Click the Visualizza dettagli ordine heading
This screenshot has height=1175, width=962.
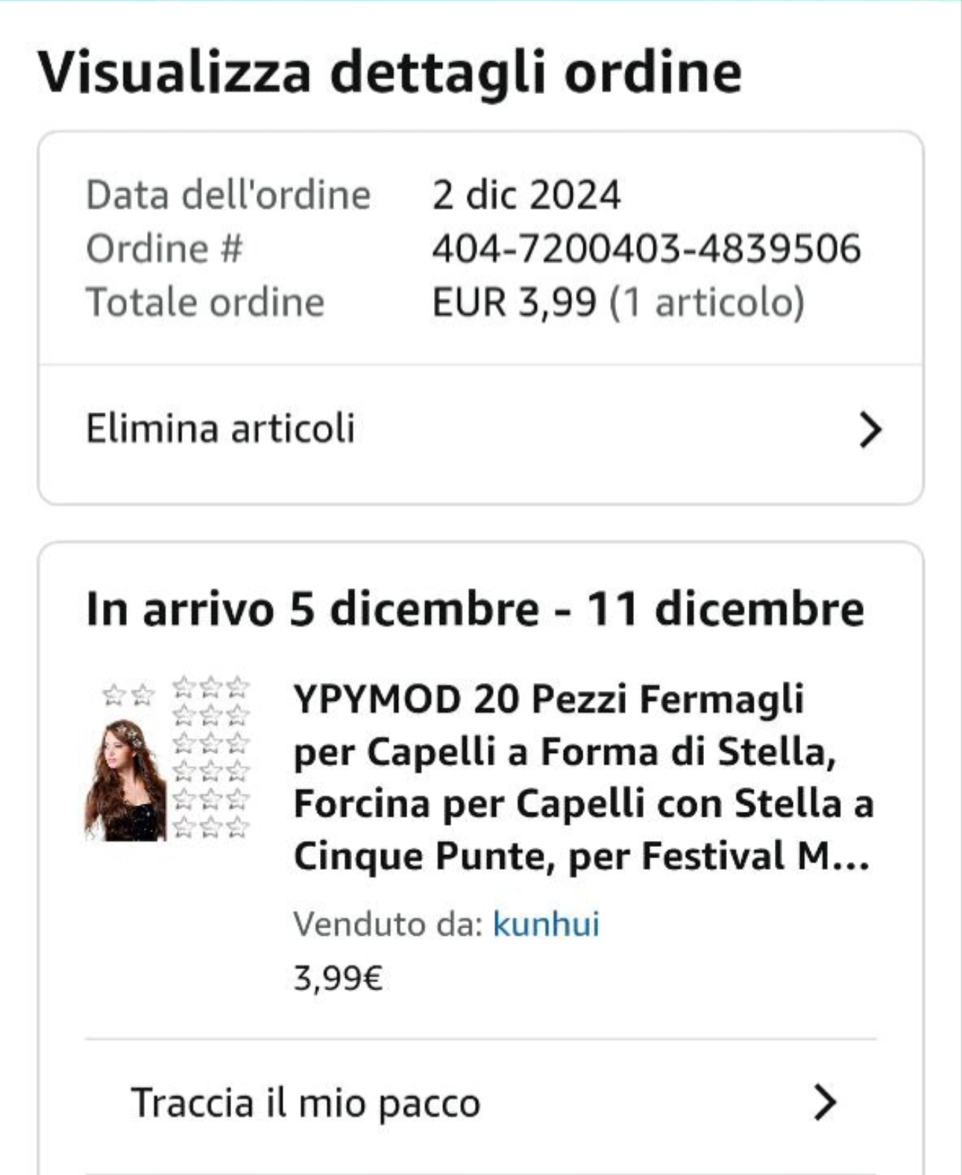(389, 72)
